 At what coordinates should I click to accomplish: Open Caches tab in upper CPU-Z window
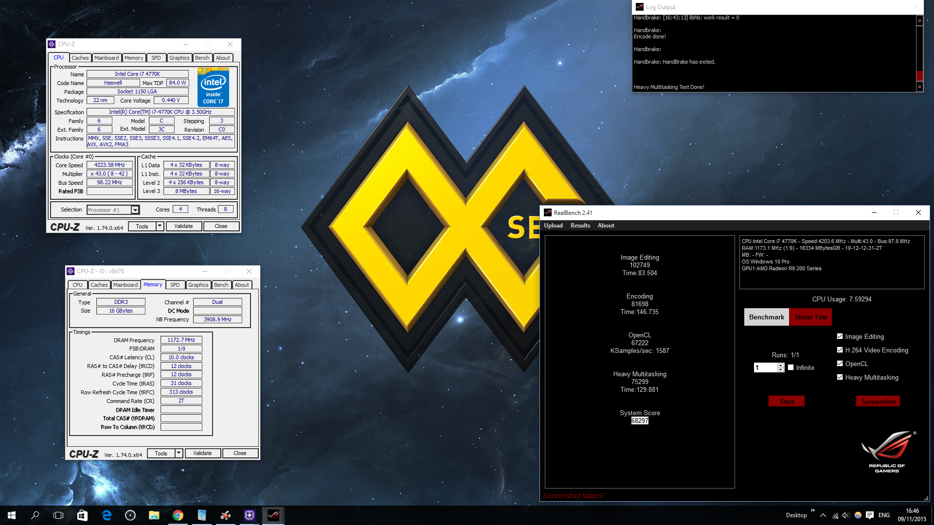pos(80,58)
